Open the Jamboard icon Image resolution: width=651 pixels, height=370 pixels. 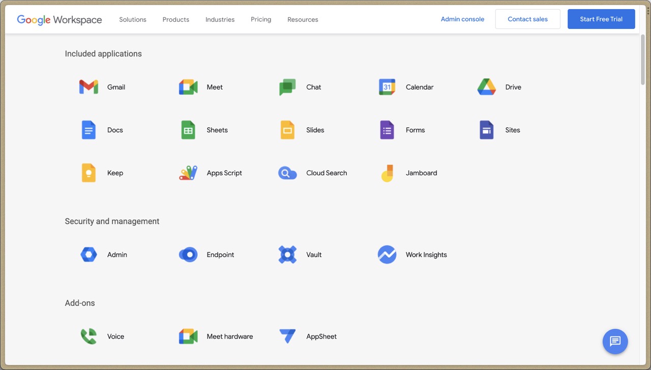click(387, 173)
